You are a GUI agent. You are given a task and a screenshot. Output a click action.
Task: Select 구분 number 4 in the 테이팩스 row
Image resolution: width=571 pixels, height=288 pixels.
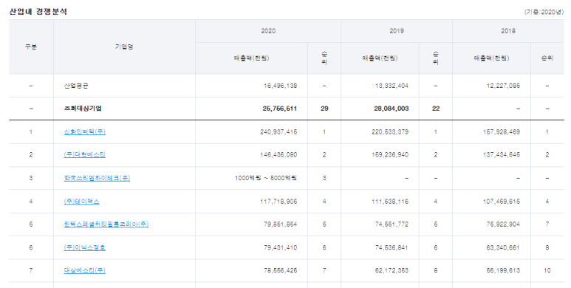(x=31, y=202)
